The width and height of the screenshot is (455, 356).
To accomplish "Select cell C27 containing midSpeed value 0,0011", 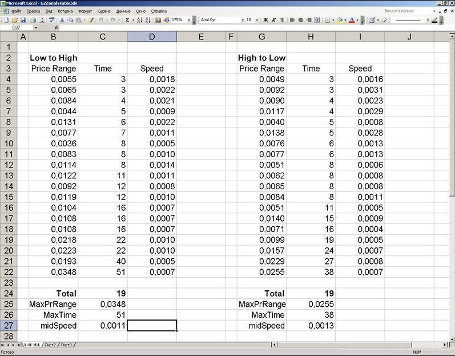I will [102, 326].
